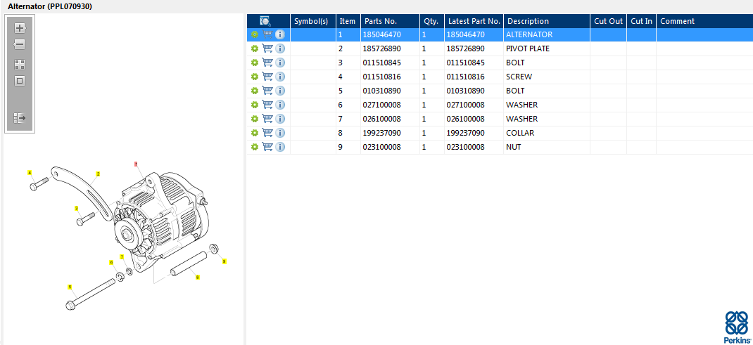Show info for COLLAR part

pyautogui.click(x=281, y=133)
